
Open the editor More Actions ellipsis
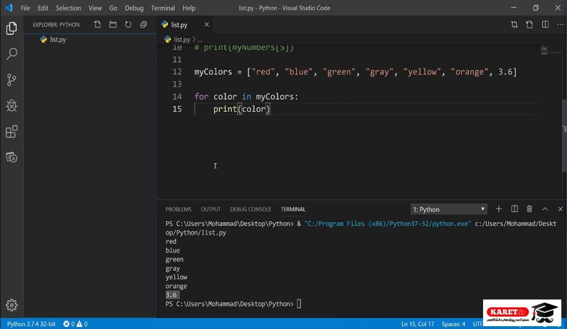[x=560, y=24]
